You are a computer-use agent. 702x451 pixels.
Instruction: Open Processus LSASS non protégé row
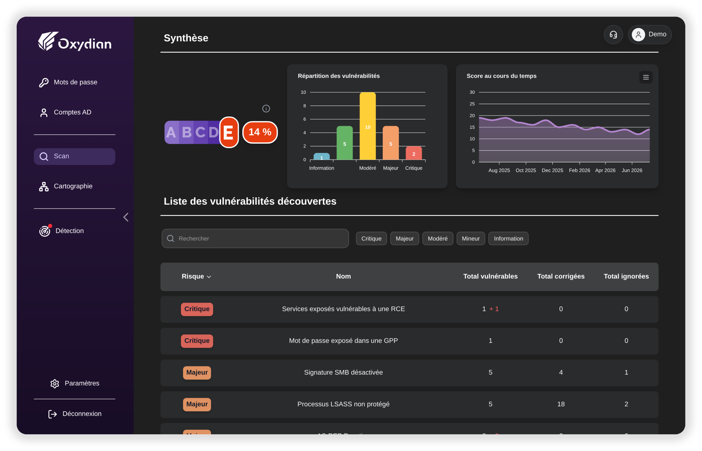pos(409,404)
